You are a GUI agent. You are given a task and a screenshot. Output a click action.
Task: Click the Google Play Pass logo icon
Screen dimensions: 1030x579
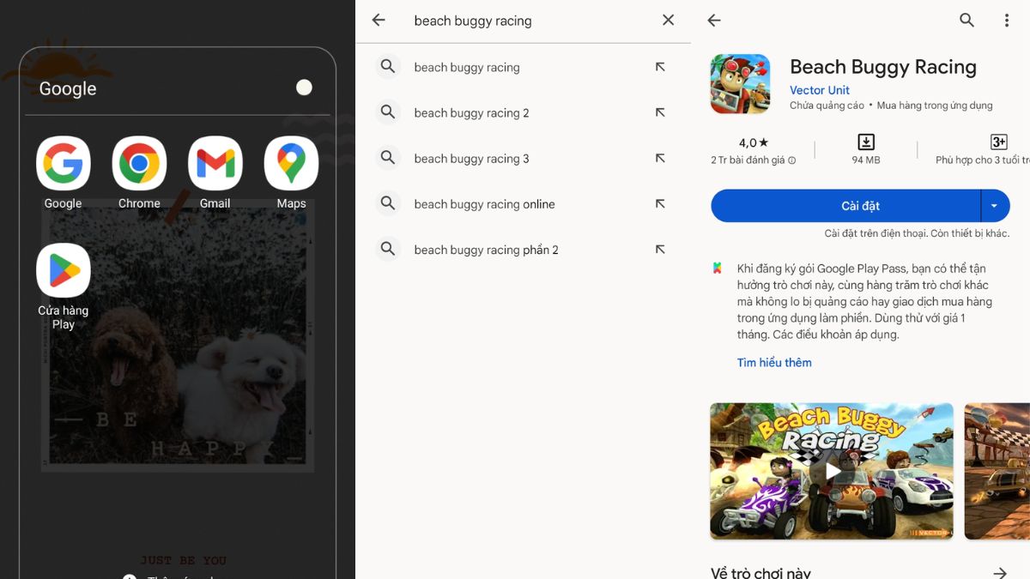pos(718,268)
